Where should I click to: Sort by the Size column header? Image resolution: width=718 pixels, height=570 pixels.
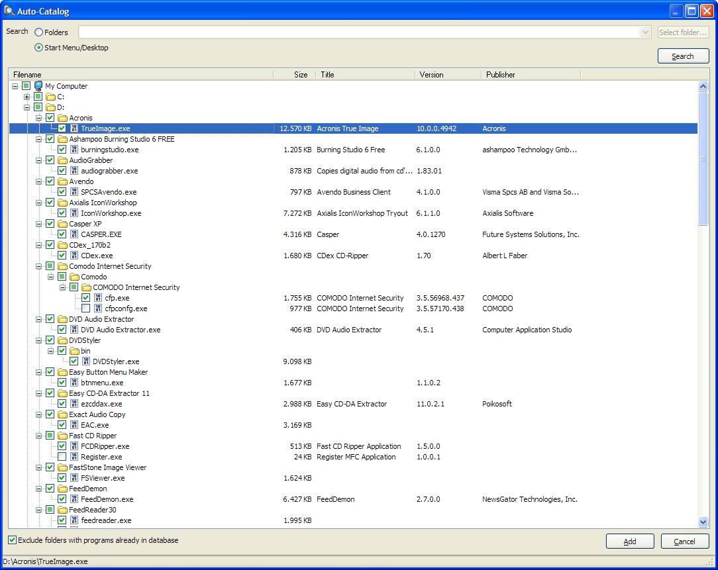tap(295, 75)
